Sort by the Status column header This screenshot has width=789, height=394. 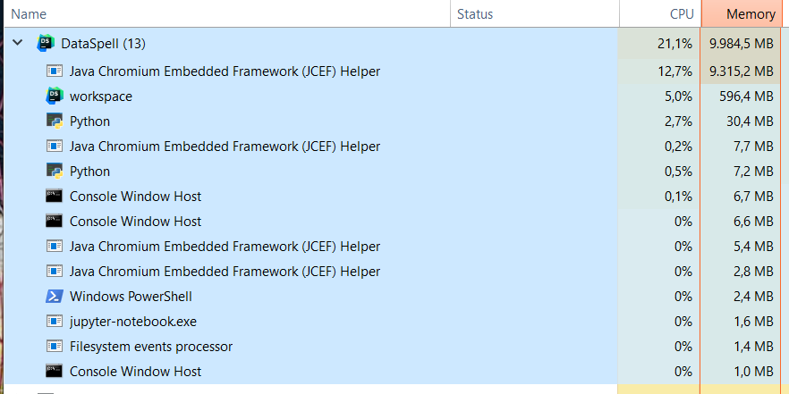click(475, 14)
